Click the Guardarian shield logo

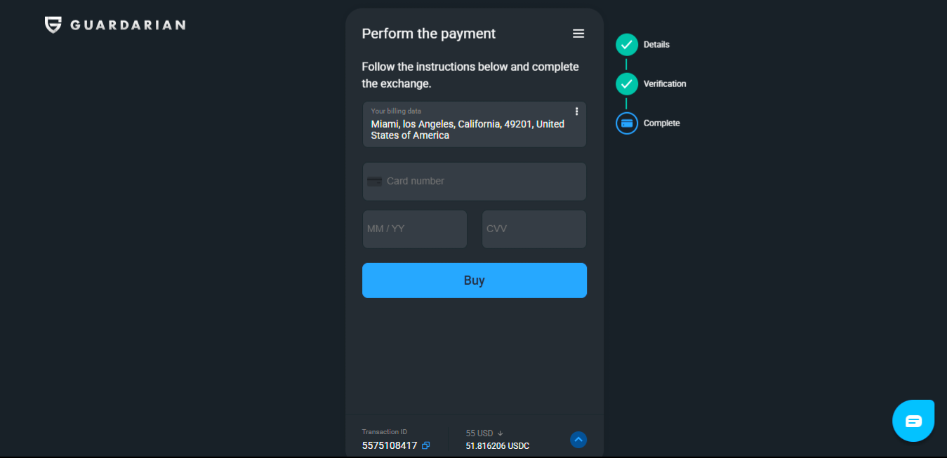pyautogui.click(x=53, y=25)
